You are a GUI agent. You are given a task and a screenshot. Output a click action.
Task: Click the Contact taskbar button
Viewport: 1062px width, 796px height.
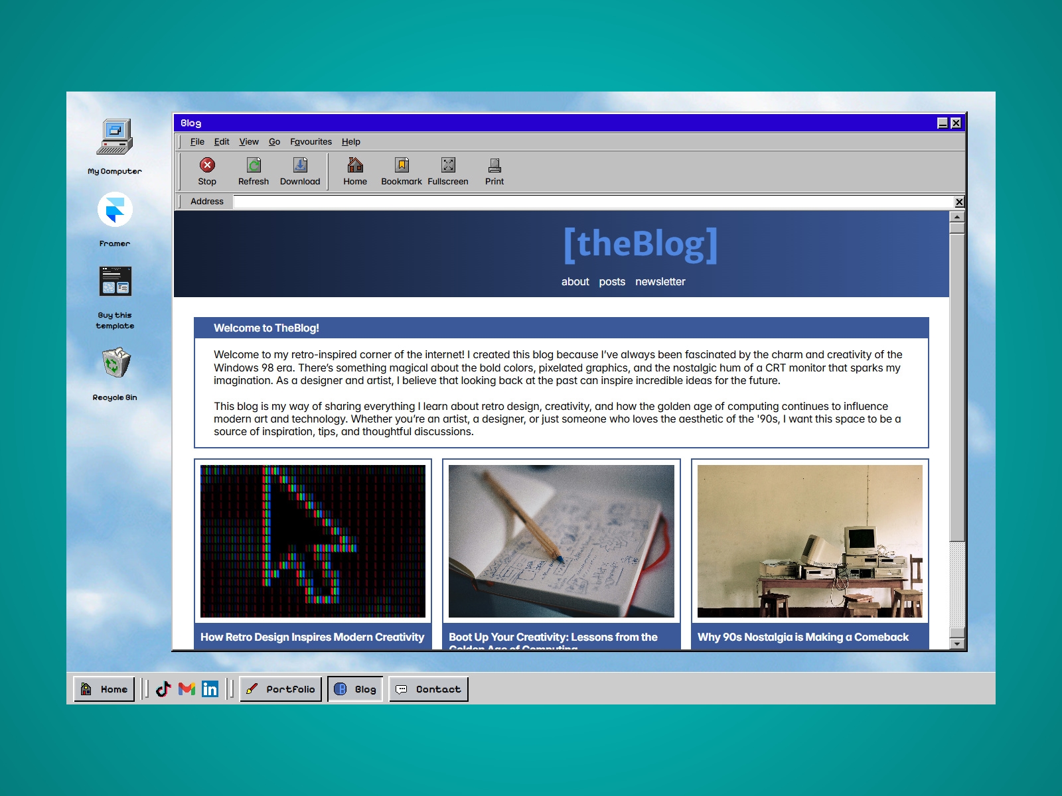click(429, 689)
